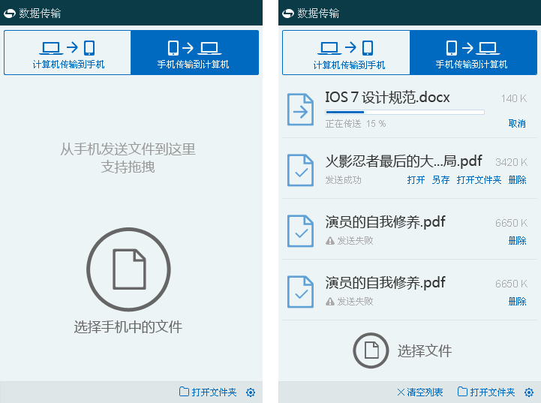The image size is (541, 403).
Task: Click warning icon of second 演员的自我修养.pdf
Action: [x=330, y=302]
